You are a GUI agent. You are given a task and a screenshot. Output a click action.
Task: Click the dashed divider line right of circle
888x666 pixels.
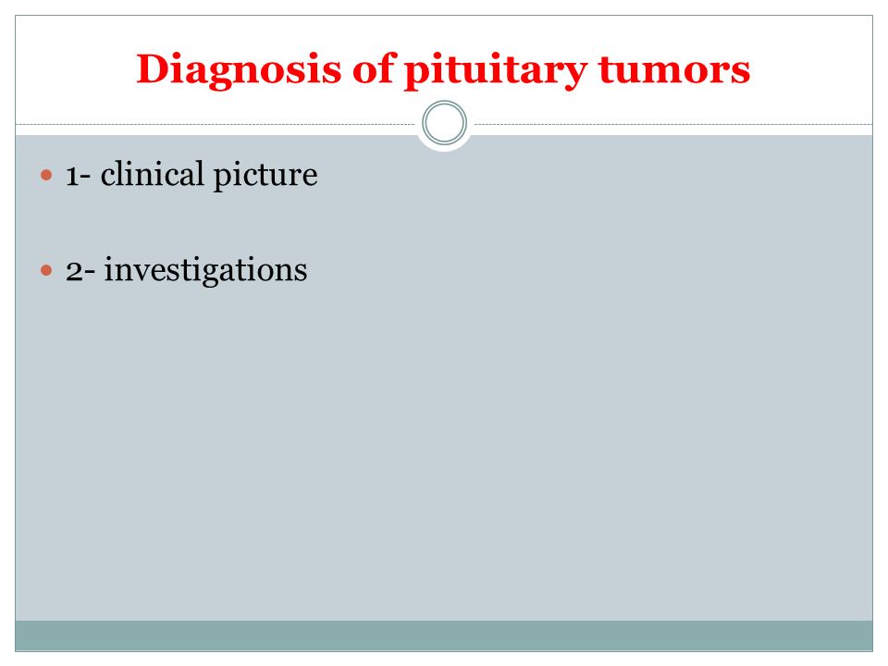[x=673, y=124]
